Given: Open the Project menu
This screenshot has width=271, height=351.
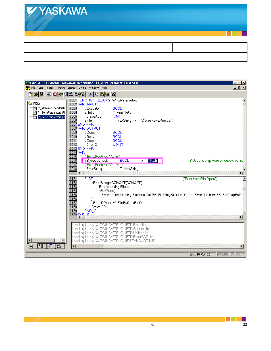Looking at the screenshot, I should (50, 88).
